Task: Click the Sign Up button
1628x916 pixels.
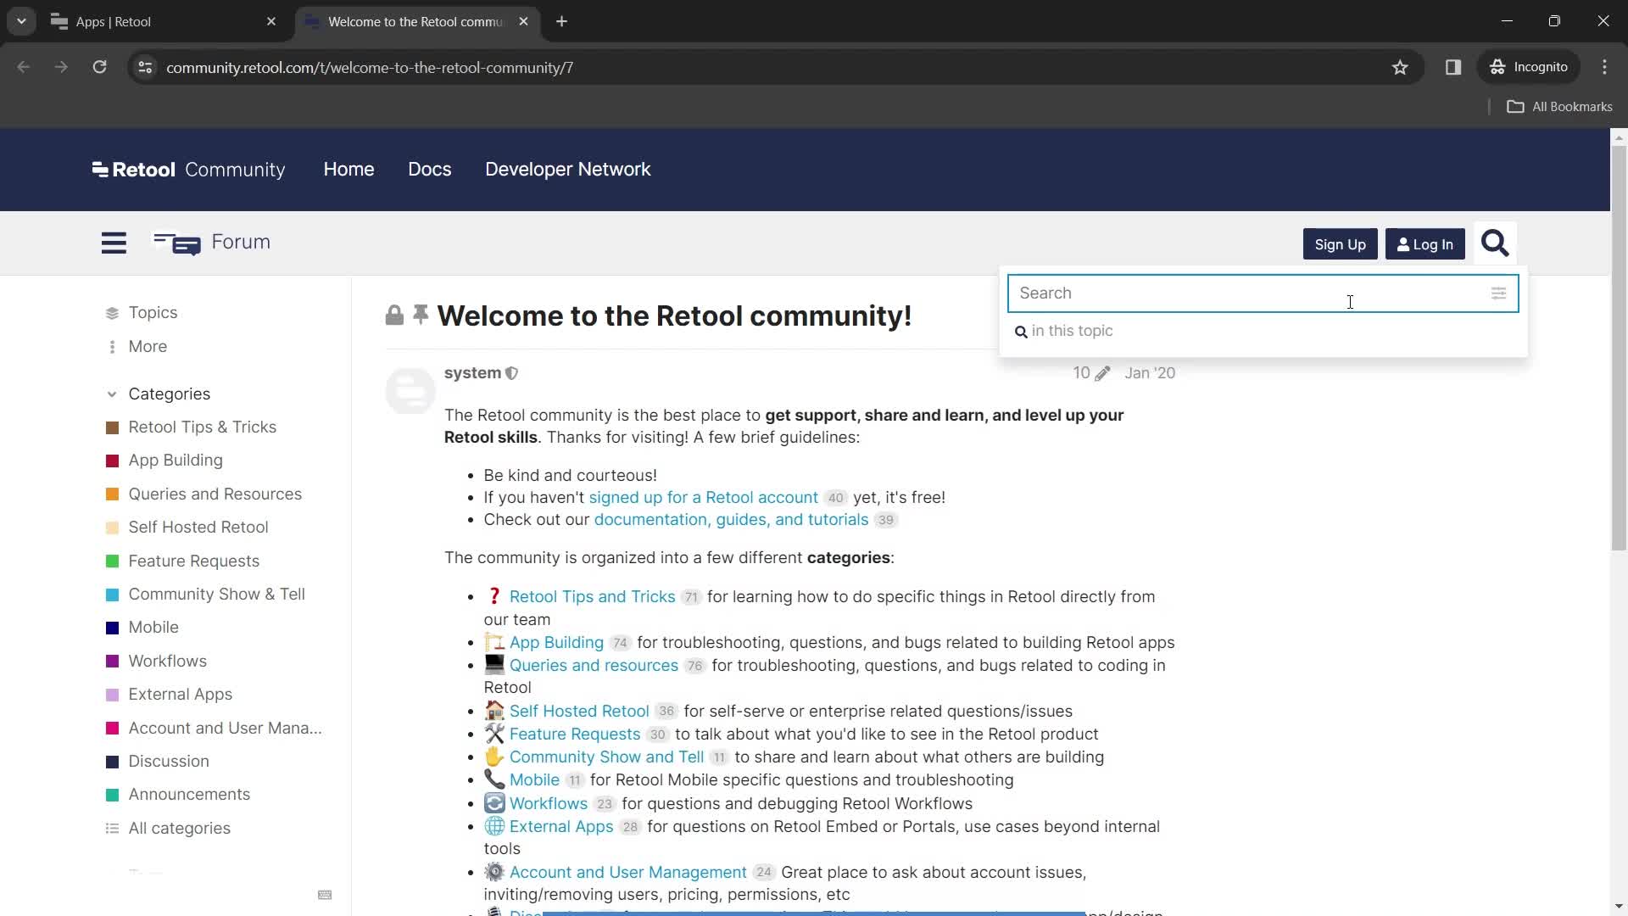Action: [1340, 244]
